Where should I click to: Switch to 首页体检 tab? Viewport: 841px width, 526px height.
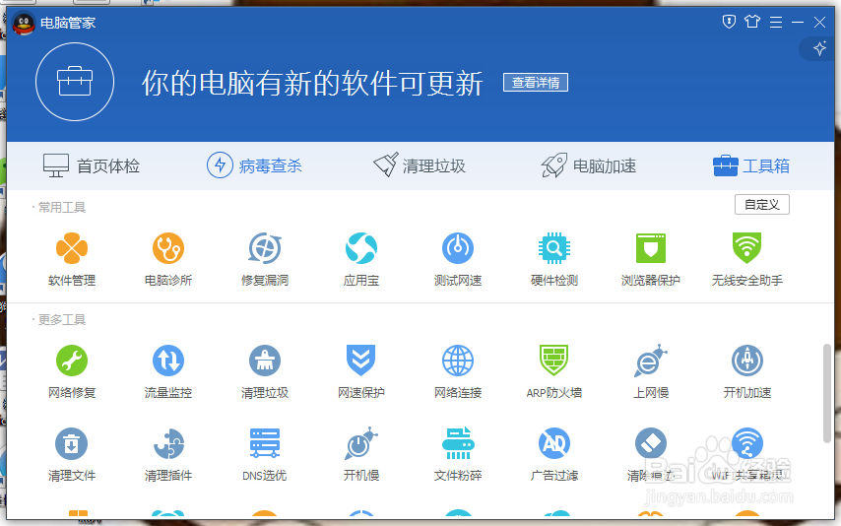92,165
